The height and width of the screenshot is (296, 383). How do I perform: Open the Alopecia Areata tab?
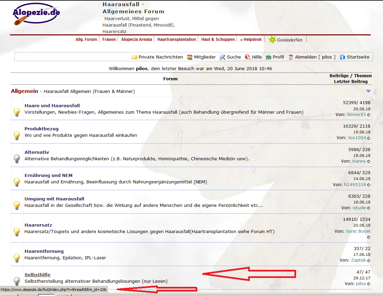tap(136, 39)
